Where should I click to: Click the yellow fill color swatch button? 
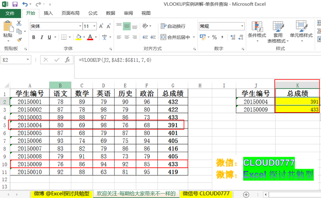pos(78,37)
